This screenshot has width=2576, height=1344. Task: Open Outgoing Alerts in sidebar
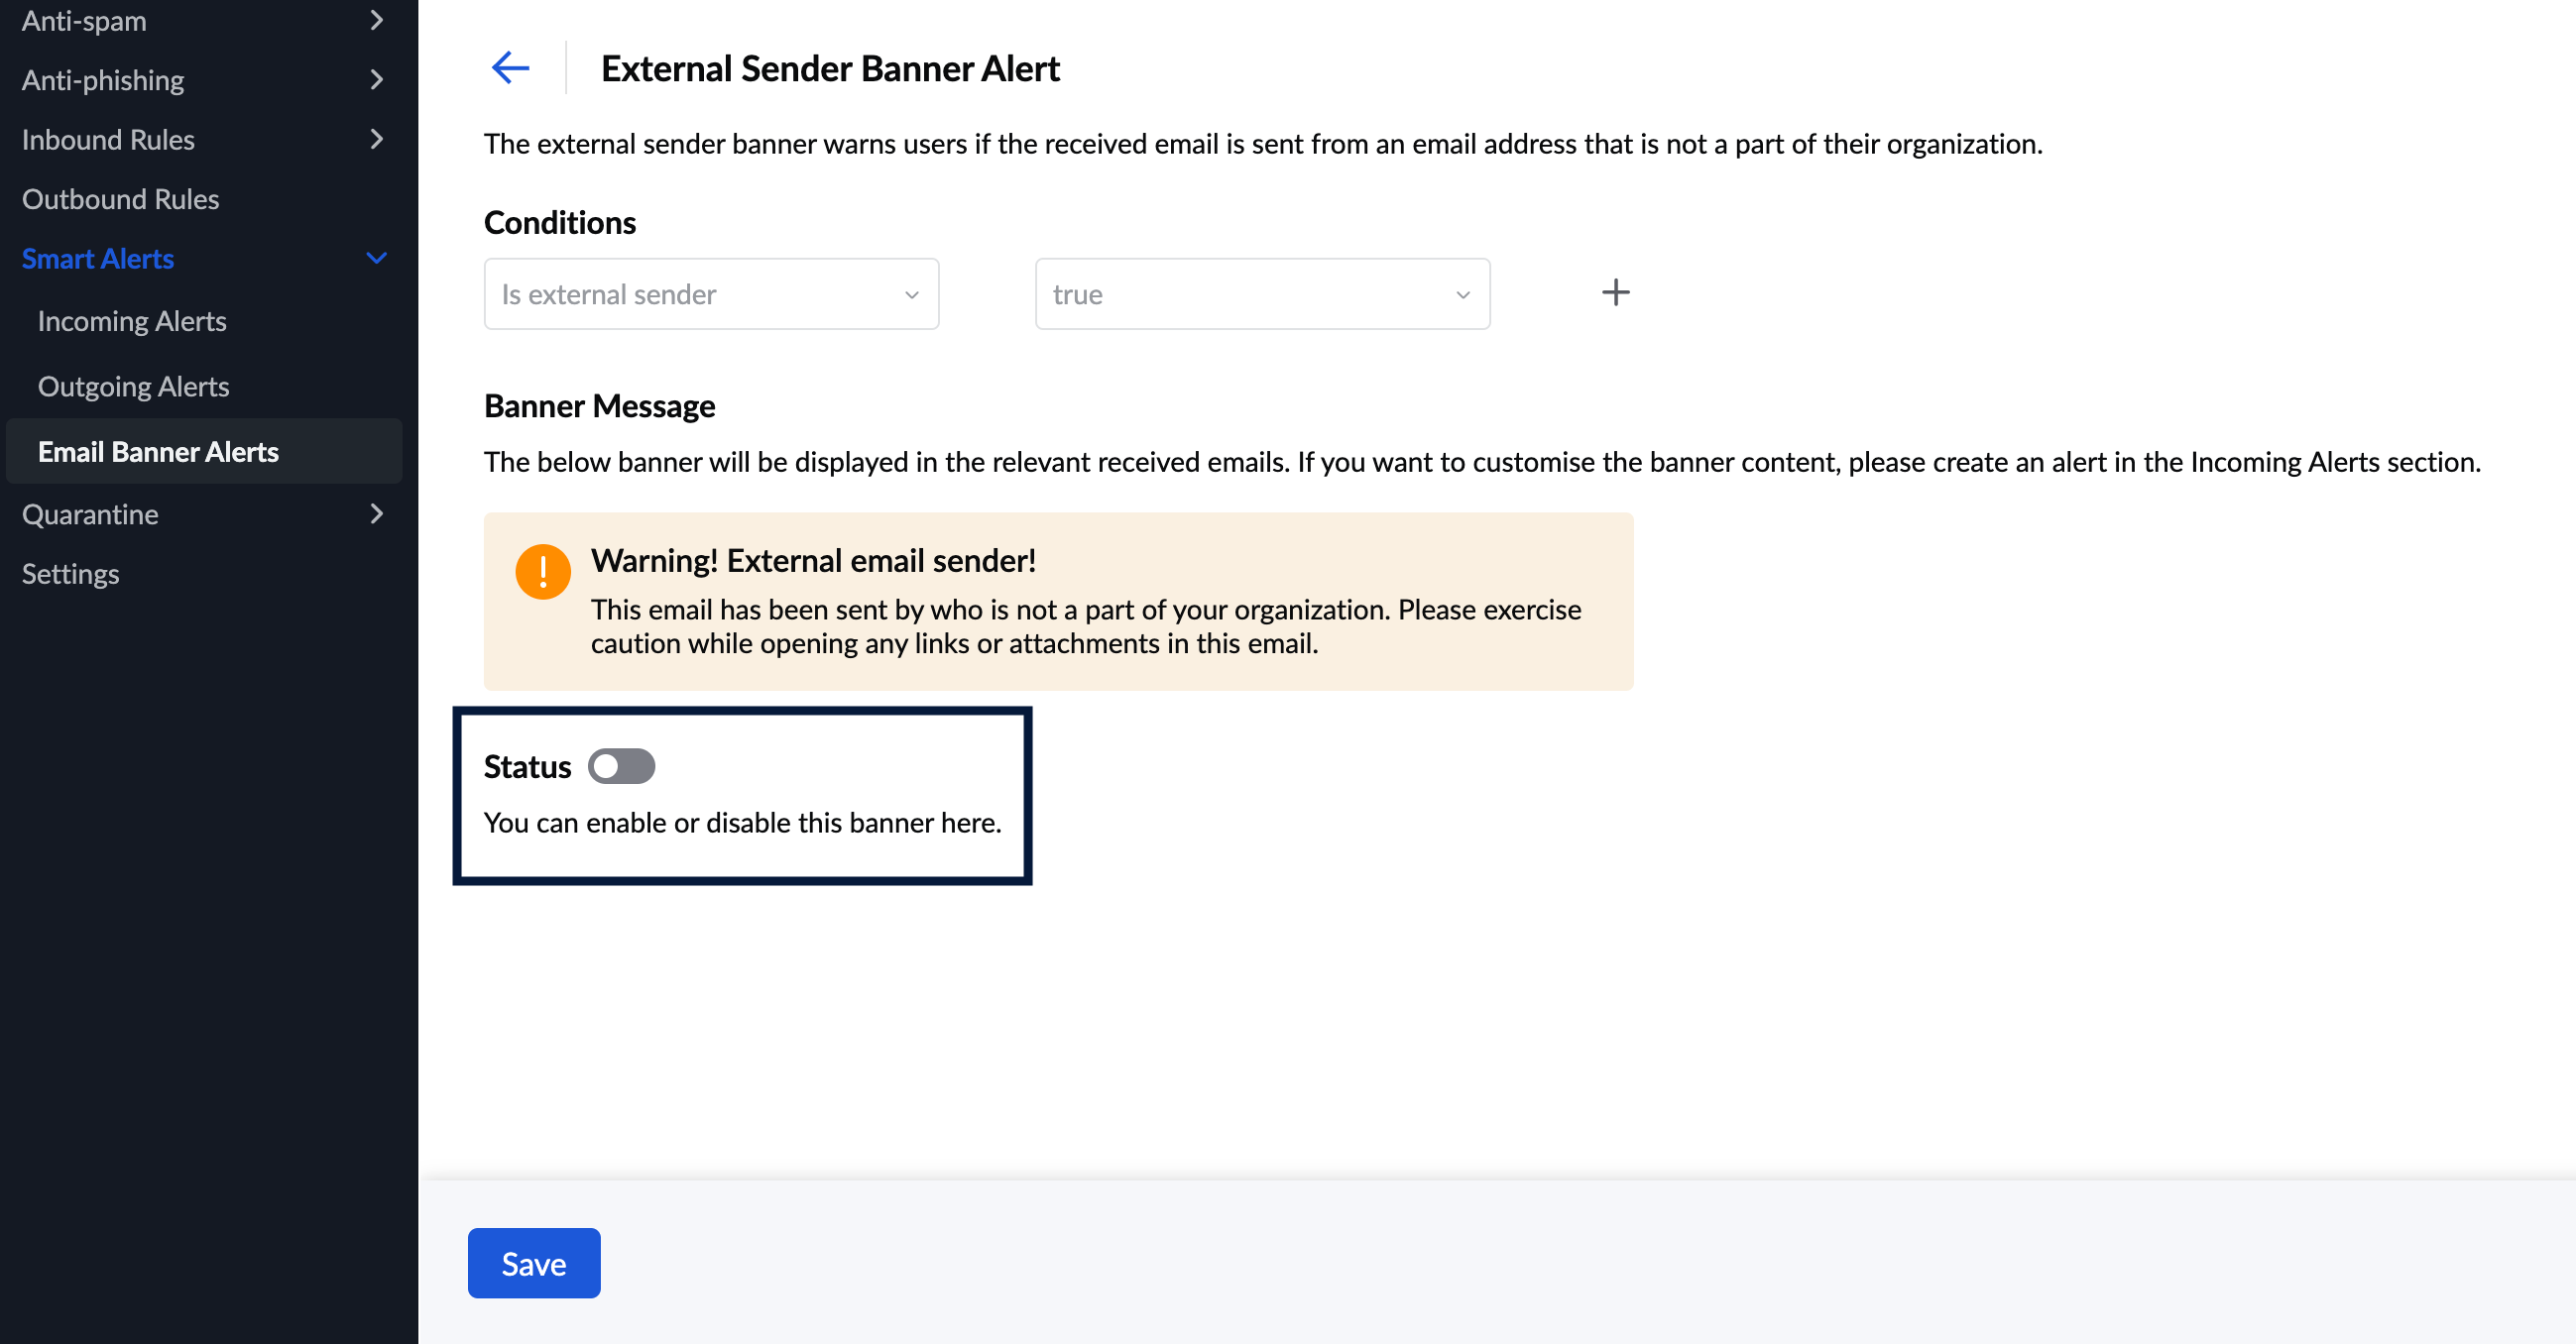coord(133,387)
